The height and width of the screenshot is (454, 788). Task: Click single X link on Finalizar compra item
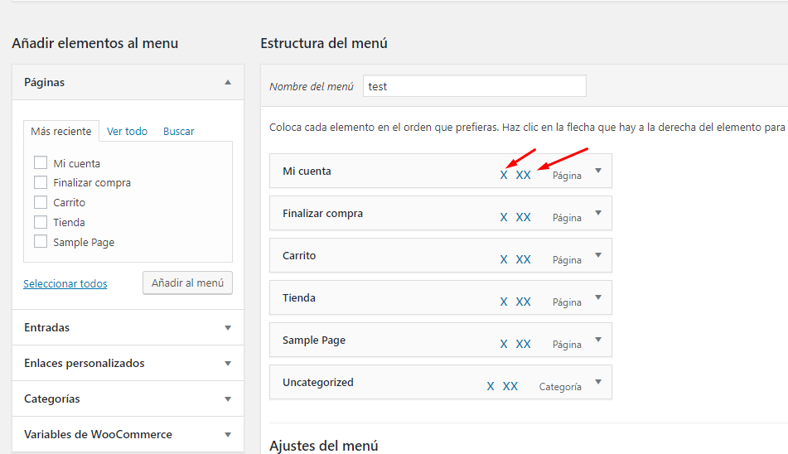[x=504, y=217]
